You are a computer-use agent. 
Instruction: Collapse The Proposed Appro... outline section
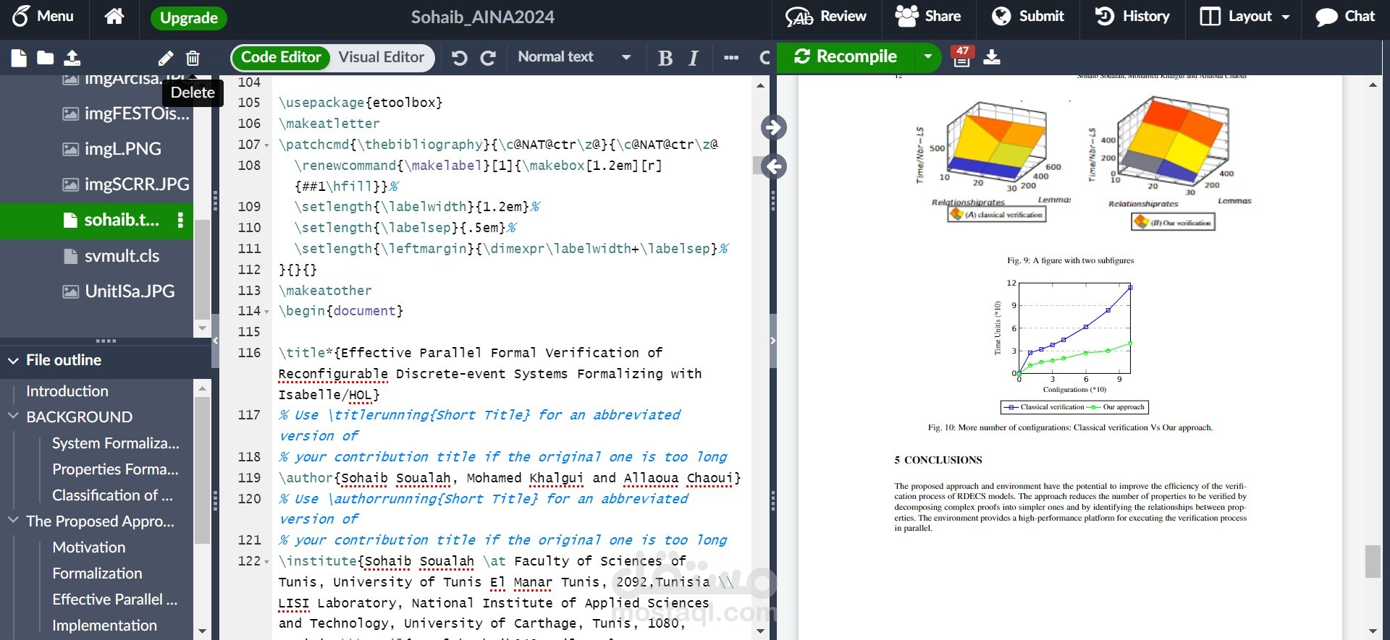[13, 521]
